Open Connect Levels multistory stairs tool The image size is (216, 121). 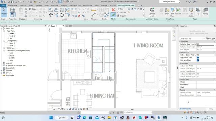pos(152,12)
